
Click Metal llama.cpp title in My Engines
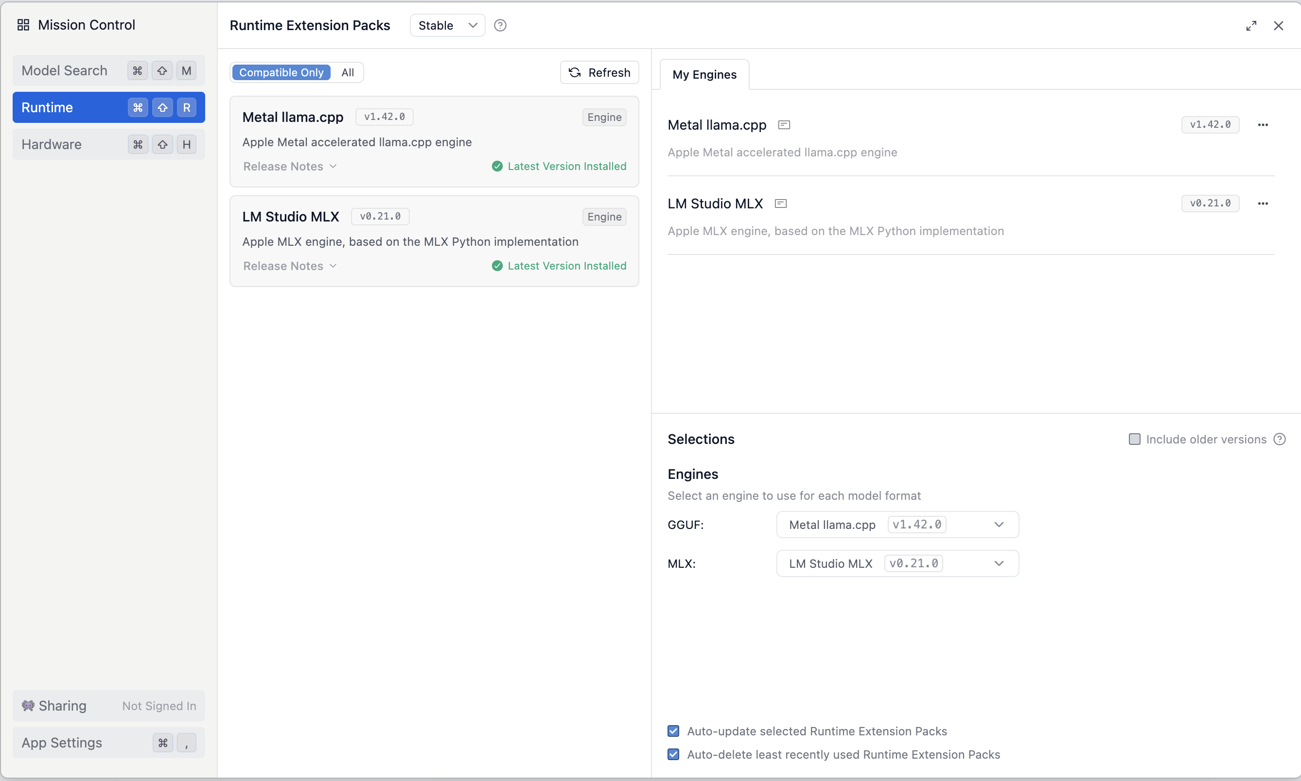716,125
